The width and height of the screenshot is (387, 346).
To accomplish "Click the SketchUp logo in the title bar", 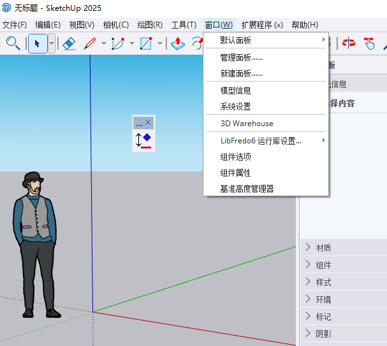I will click(6, 8).
